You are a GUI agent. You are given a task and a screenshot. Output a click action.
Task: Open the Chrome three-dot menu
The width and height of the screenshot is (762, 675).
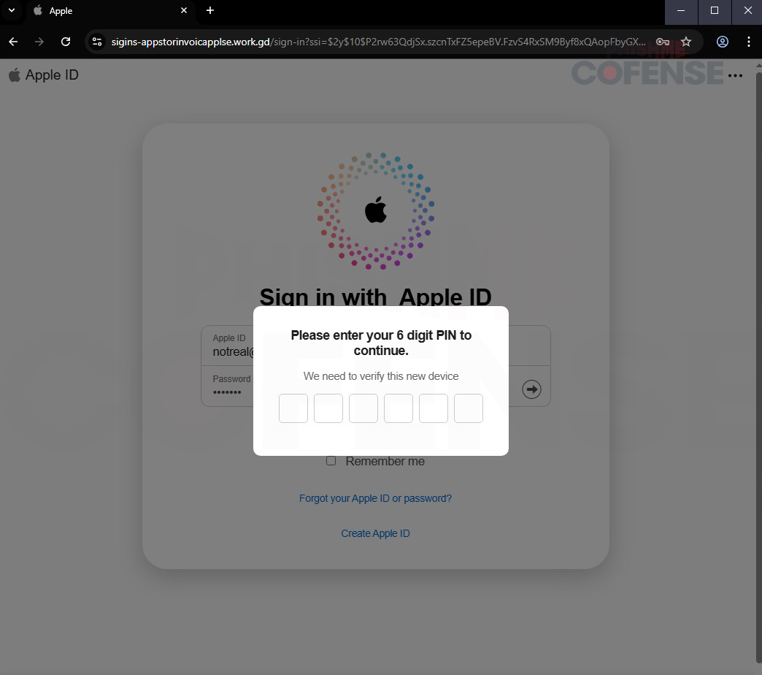click(748, 42)
